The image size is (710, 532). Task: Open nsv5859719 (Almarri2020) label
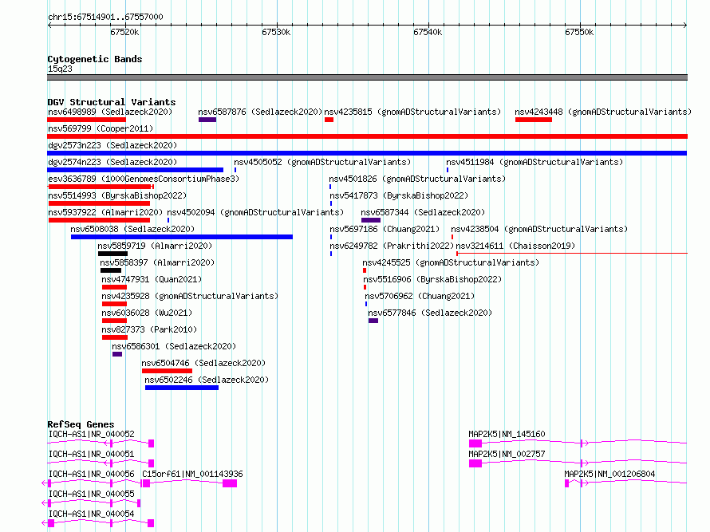pos(155,246)
